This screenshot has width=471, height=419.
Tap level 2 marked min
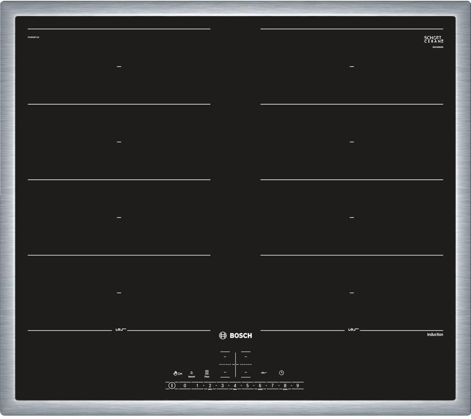click(210, 386)
